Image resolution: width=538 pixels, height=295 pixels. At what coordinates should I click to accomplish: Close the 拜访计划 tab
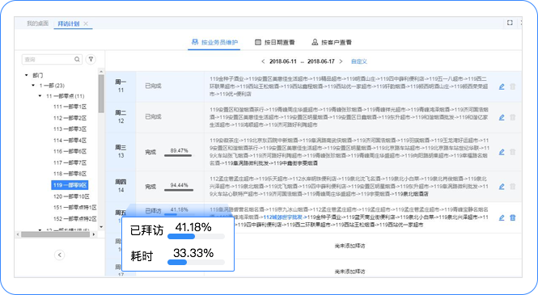click(x=86, y=23)
